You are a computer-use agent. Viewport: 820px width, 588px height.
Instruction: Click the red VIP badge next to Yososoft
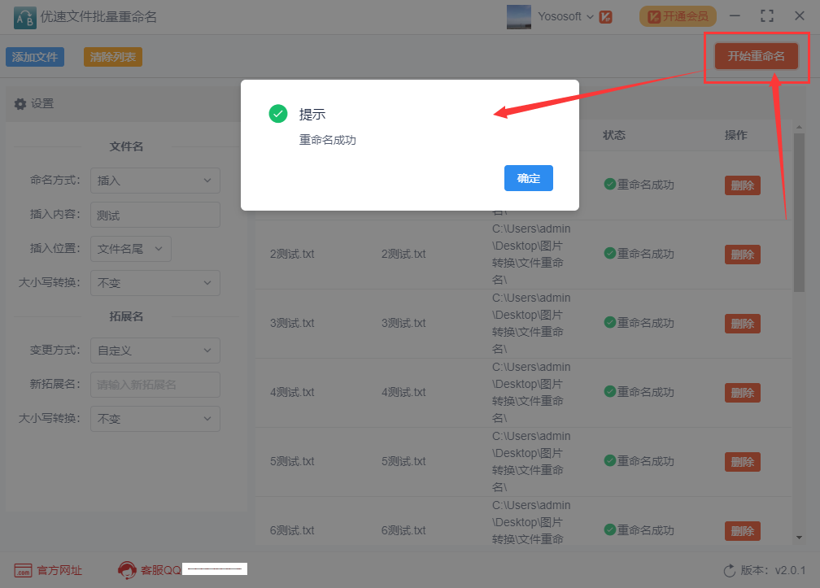[605, 17]
